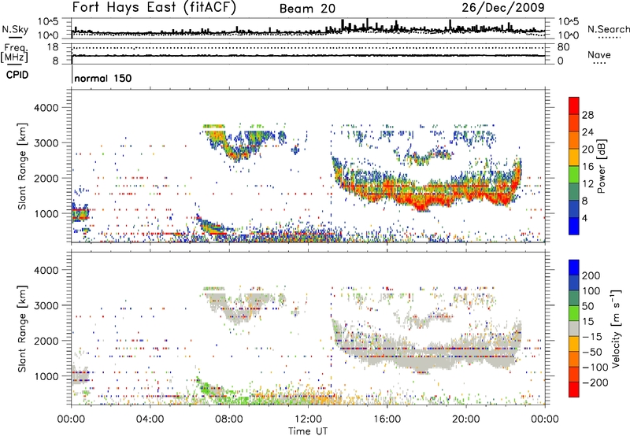
Task: Click the sky noise trace in the N.Sky strip
Action: [308, 31]
